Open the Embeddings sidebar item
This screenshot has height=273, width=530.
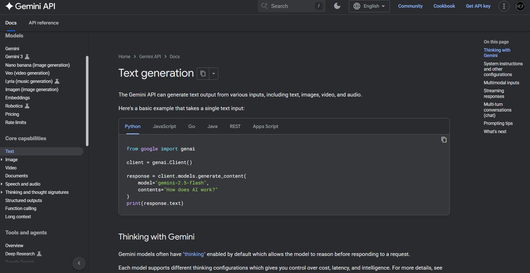[18, 98]
